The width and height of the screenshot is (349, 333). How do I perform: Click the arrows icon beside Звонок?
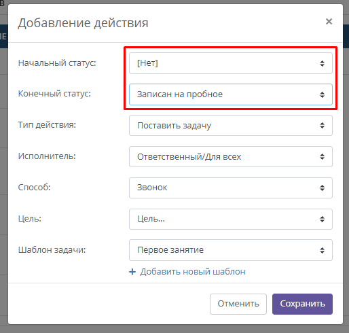[x=322, y=188]
